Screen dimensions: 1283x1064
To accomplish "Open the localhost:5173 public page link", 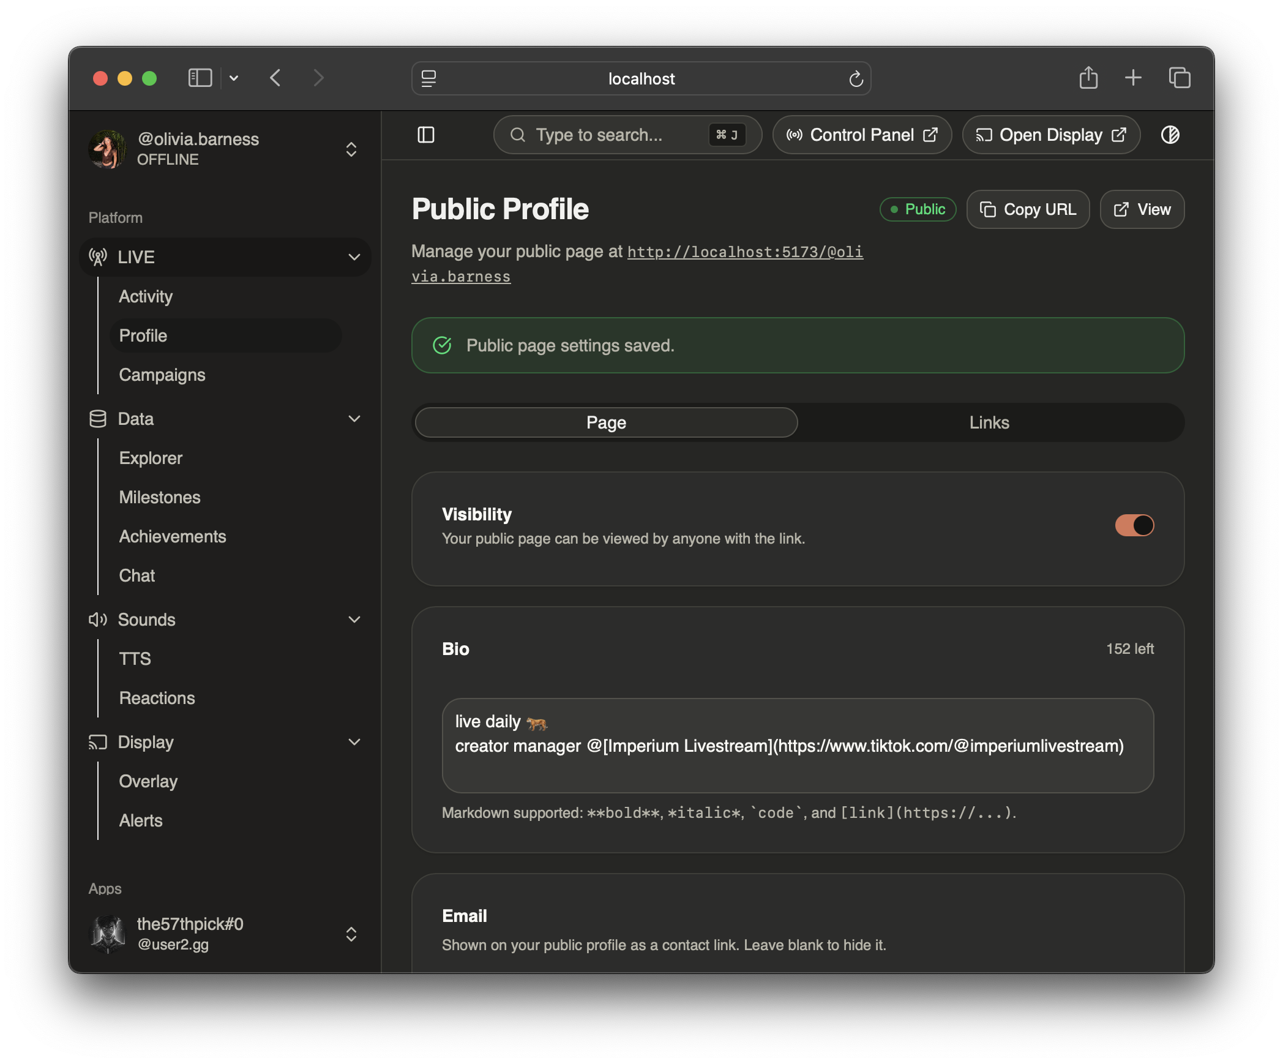I will 744,252.
